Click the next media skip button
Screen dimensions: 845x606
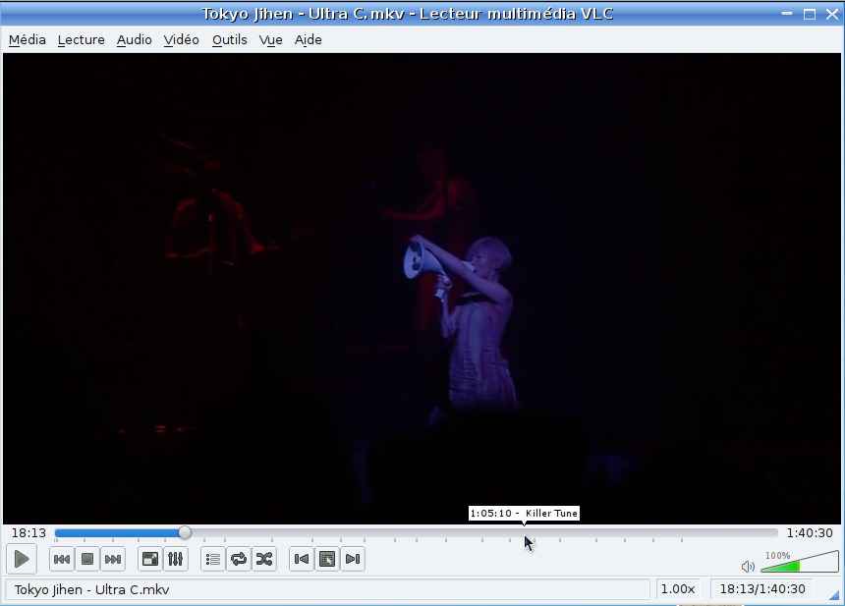coord(113,560)
